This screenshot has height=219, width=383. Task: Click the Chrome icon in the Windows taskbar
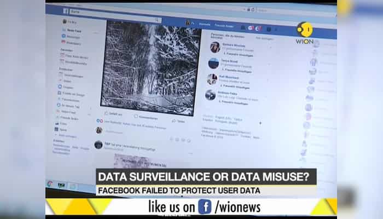pyautogui.click(x=50, y=184)
